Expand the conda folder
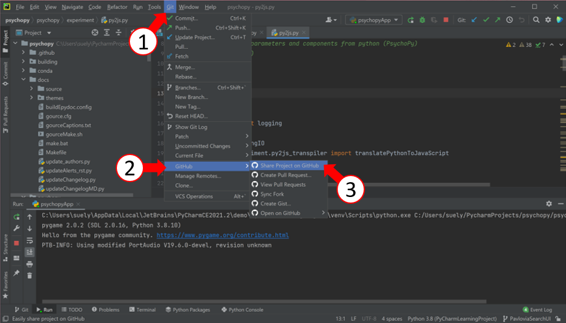The image size is (566, 323). click(24, 70)
